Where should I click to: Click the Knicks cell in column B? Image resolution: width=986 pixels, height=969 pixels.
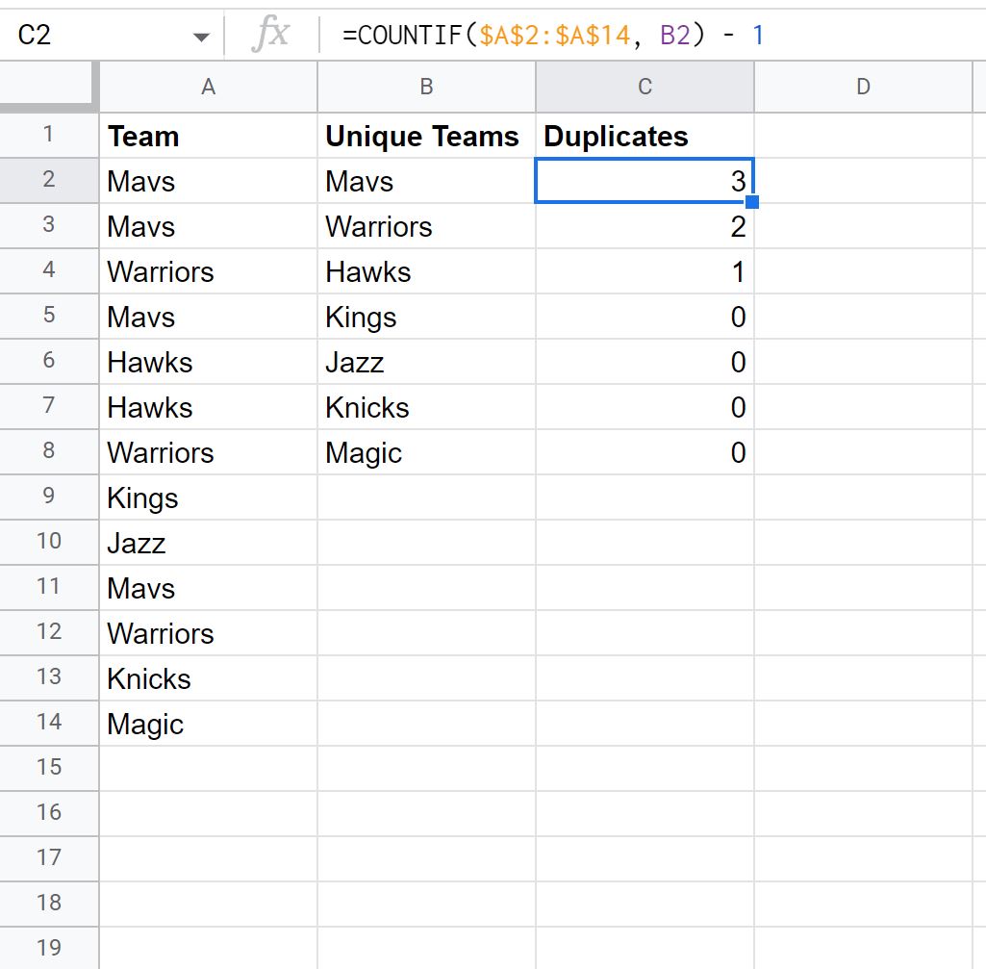(x=426, y=407)
